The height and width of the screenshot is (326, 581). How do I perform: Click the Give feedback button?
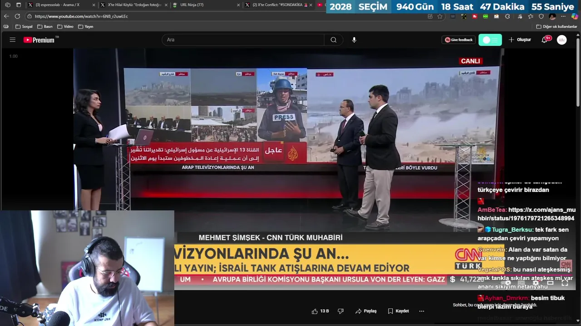458,40
